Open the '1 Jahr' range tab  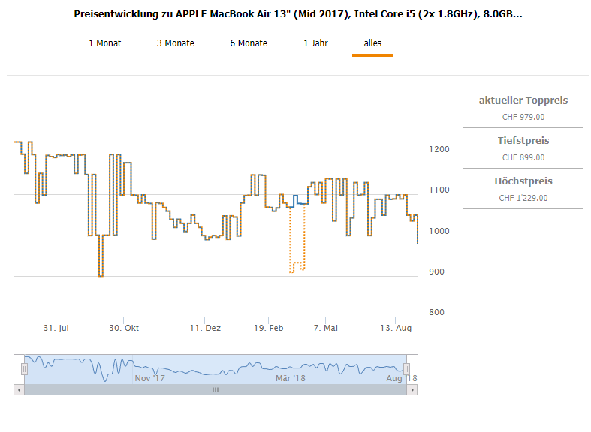point(315,43)
